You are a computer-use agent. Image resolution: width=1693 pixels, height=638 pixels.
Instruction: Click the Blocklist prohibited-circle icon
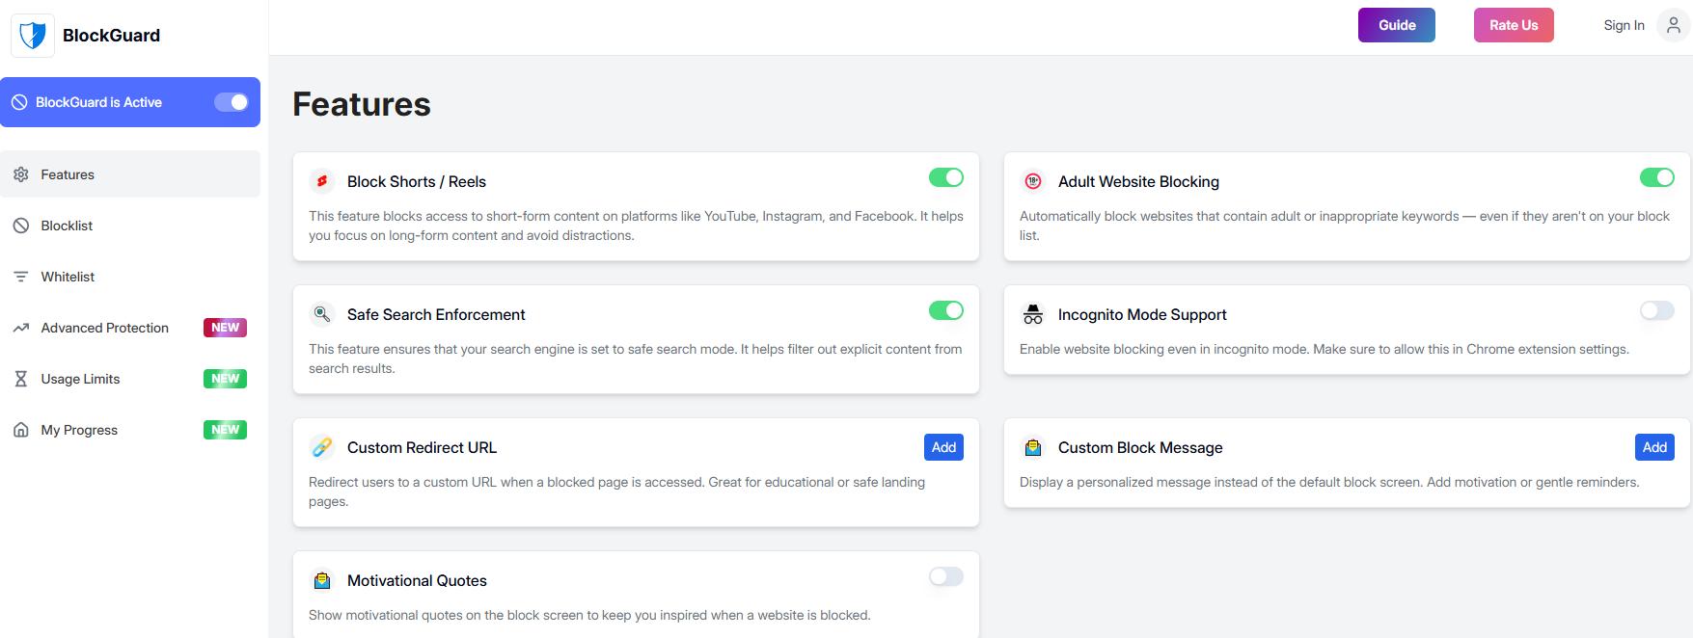click(x=20, y=226)
